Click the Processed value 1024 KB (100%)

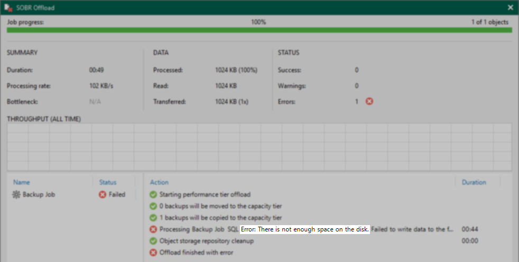tap(236, 70)
